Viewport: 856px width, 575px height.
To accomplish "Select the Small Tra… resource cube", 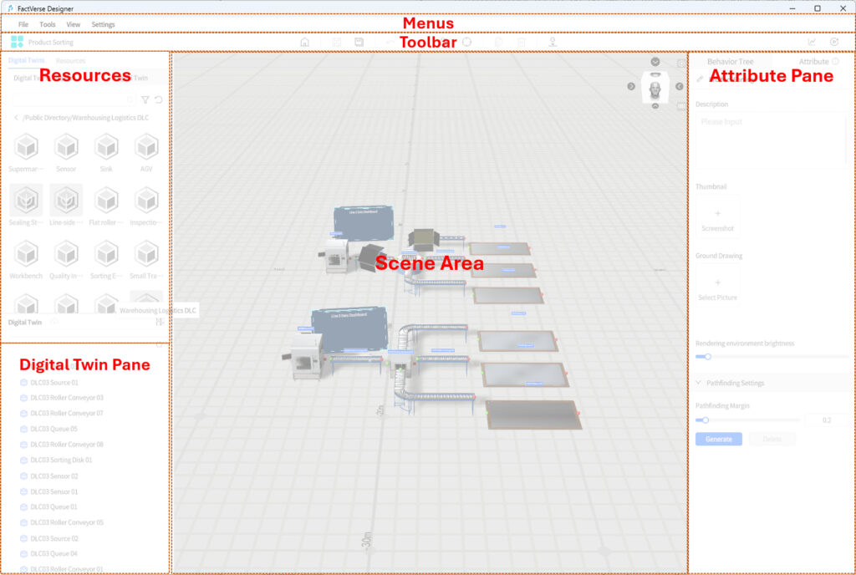I will pos(146,254).
